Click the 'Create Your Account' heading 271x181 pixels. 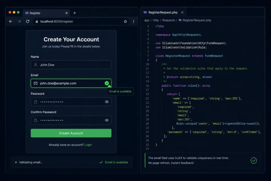[x=71, y=40]
